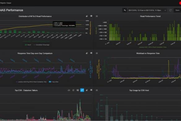Viewport: 181px width, 121px height.
Task: Select table view icon in Day over Day panel
Action: click(91, 53)
